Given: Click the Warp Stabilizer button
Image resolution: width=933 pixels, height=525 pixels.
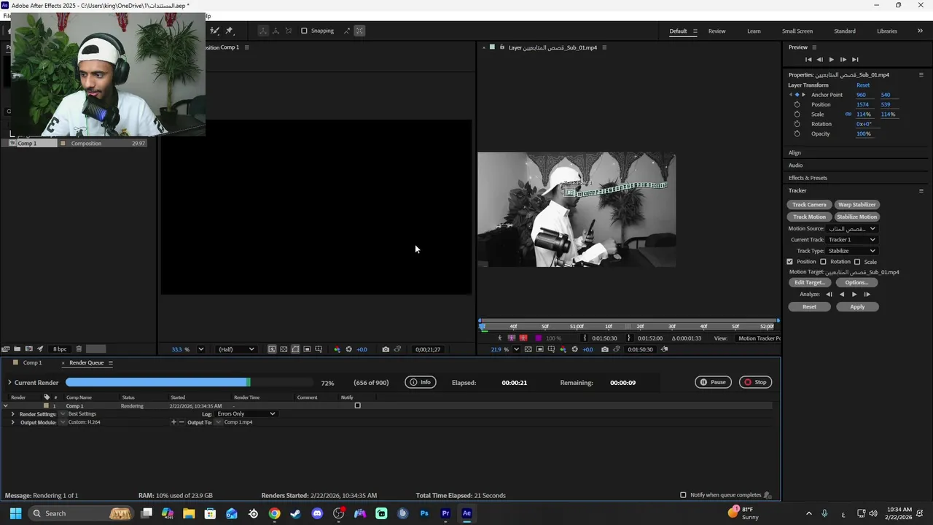Looking at the screenshot, I should [856, 205].
